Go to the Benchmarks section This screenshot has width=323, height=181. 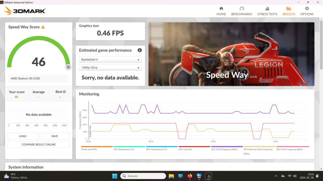241,11
